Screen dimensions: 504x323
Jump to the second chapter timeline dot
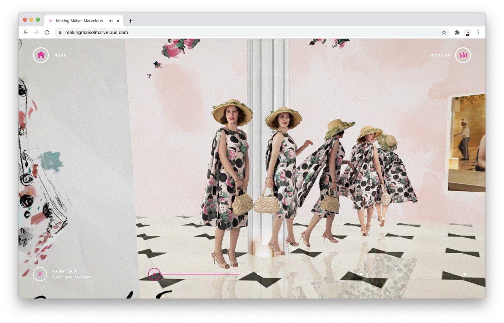[x=258, y=274]
